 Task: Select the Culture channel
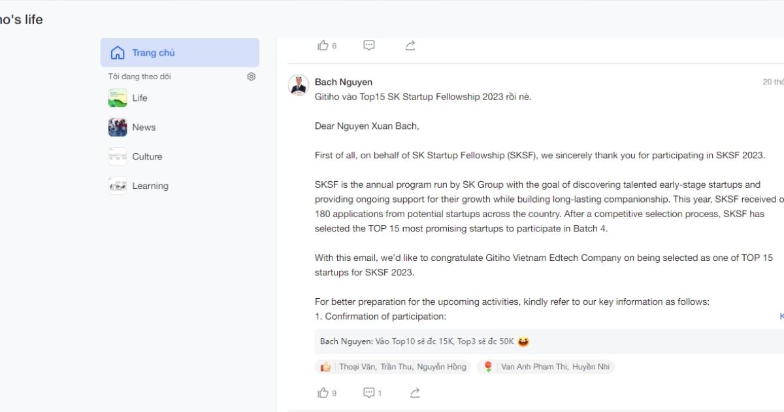[x=147, y=157]
